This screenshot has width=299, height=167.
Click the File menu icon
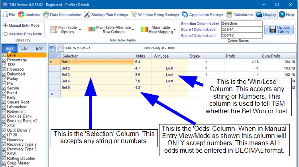click(x=5, y=14)
